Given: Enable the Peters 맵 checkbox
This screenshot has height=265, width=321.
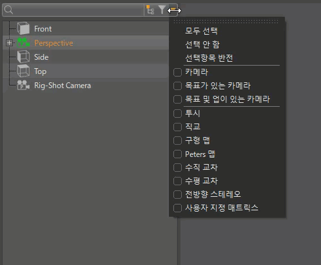Looking at the screenshot, I should point(177,154).
